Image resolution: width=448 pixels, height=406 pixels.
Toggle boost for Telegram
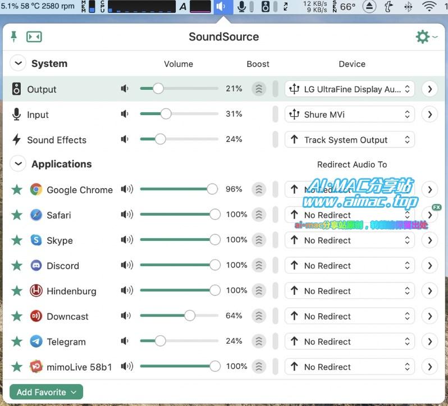[x=259, y=341]
